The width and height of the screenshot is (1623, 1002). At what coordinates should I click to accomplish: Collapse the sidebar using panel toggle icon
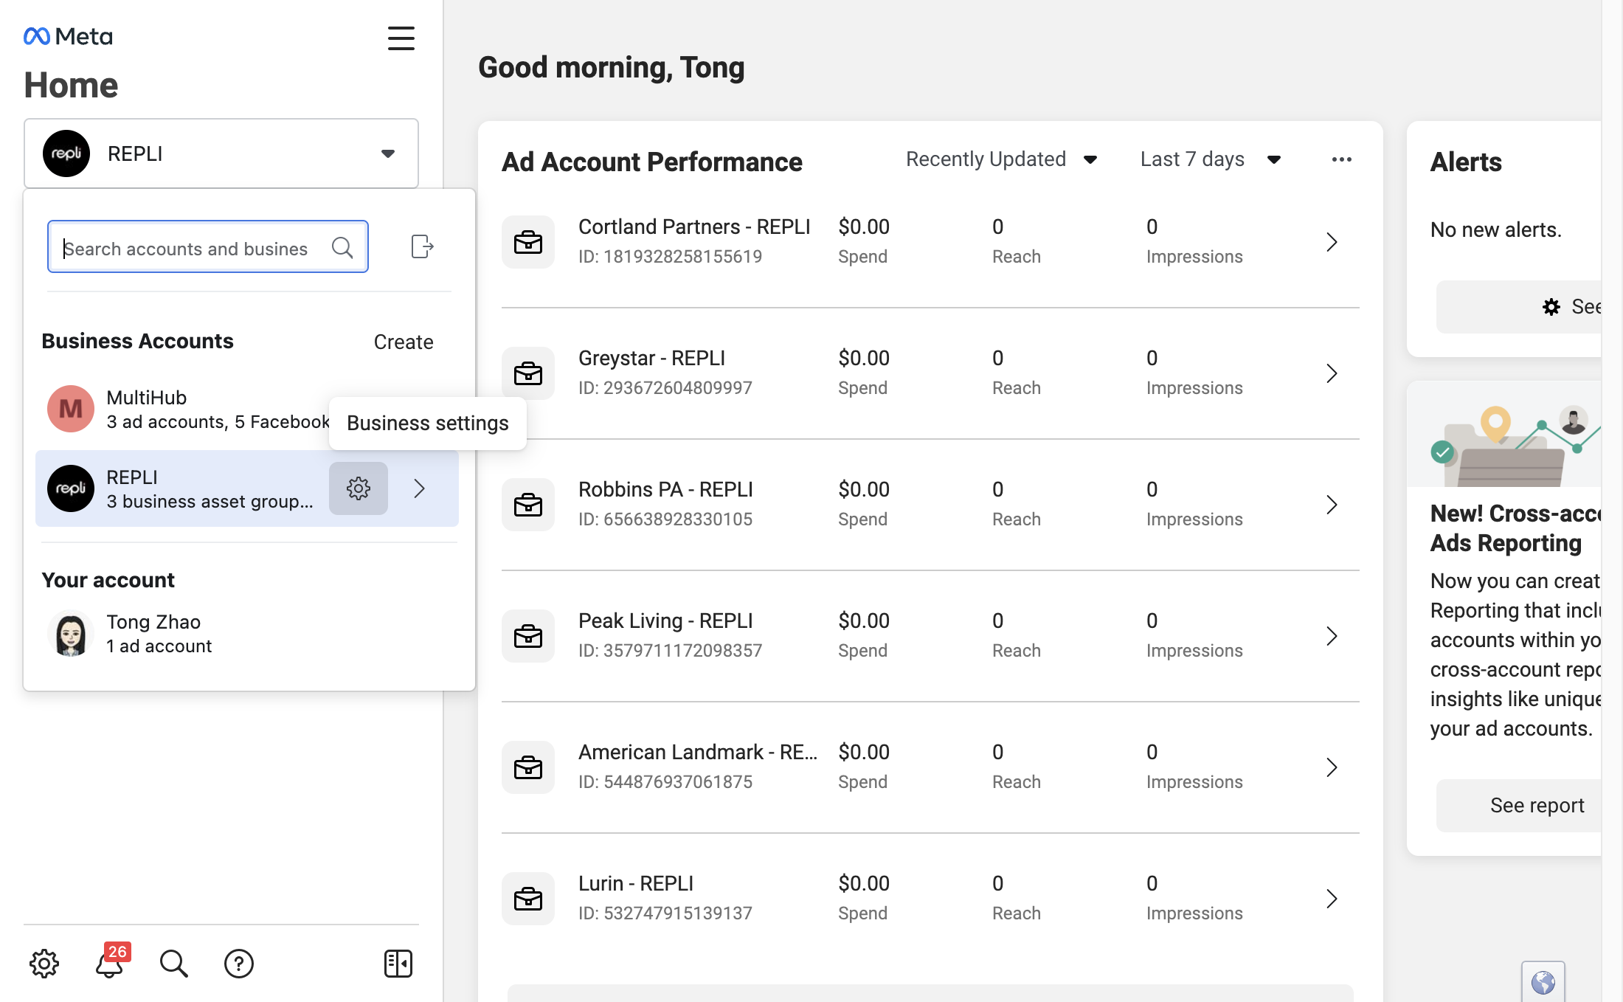398,964
